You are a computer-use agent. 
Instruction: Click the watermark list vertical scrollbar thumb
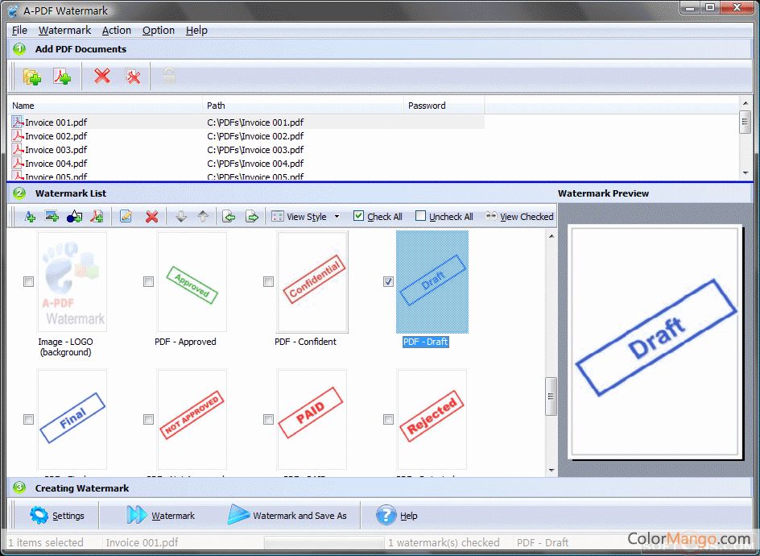(551, 396)
